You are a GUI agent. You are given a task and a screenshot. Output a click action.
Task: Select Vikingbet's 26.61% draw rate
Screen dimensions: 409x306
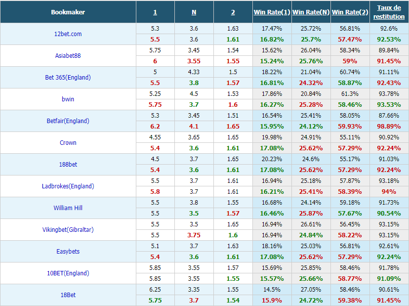pos(311,224)
